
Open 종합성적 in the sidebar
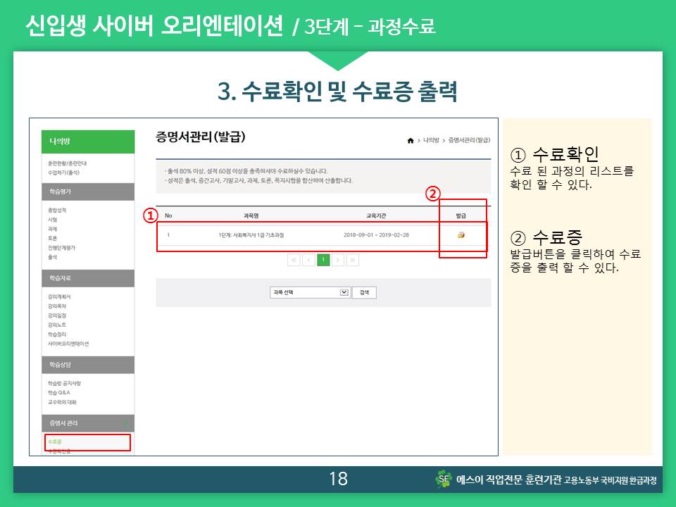[57, 210]
